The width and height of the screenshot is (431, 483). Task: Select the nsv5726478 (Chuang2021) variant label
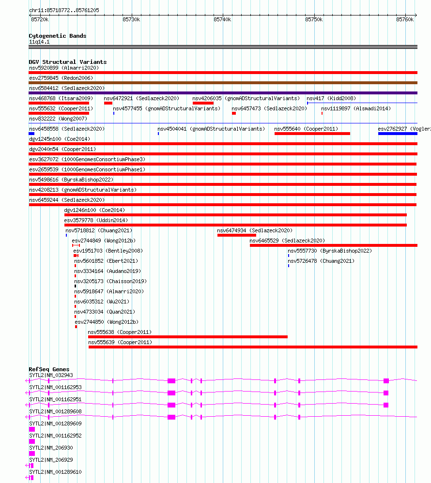click(321, 261)
